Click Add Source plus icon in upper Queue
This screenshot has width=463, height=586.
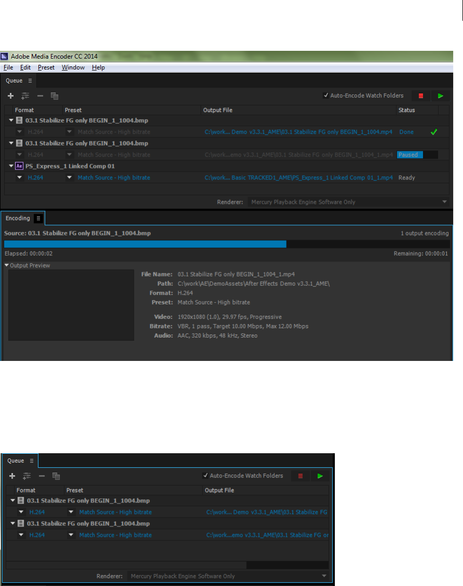[10, 96]
